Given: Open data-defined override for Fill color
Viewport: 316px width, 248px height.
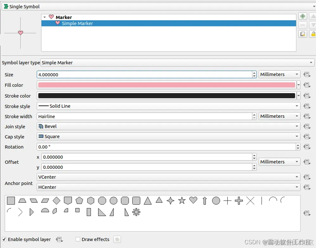Looking at the screenshot, I should pos(307,85).
